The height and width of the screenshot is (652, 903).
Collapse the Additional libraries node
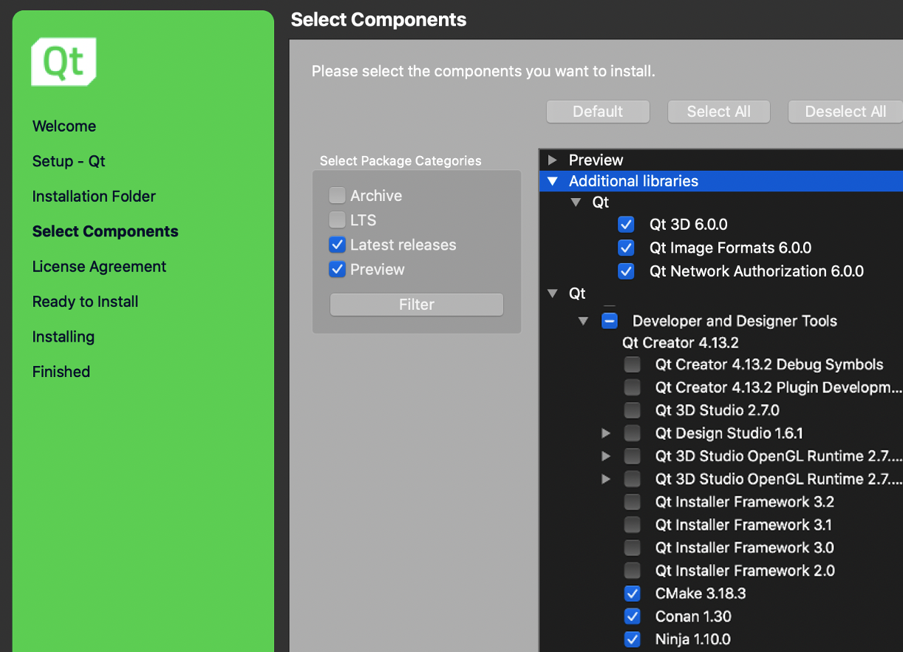point(552,181)
